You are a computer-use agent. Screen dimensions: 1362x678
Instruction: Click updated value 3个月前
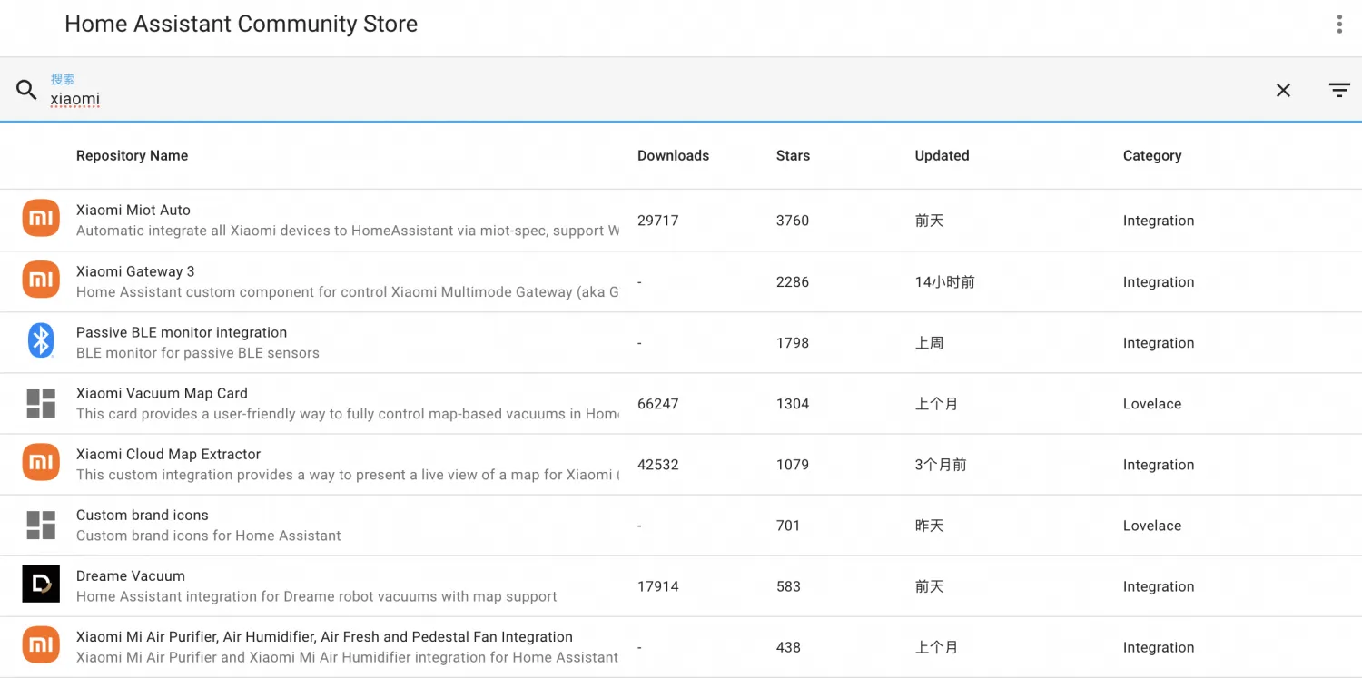[941, 465]
